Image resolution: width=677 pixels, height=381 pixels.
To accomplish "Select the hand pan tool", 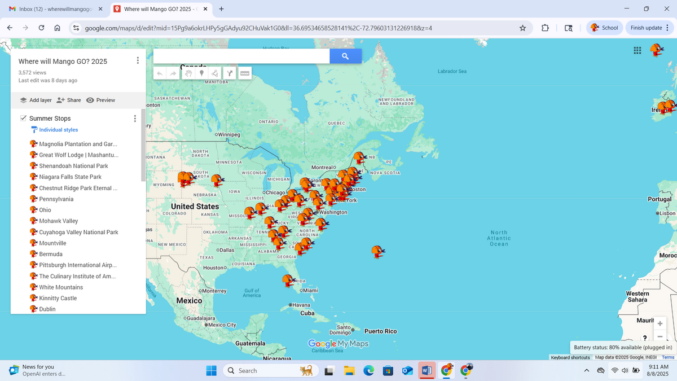I will (189, 73).
